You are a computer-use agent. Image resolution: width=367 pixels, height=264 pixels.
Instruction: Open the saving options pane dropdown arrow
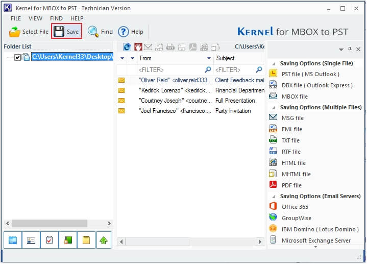(341, 50)
